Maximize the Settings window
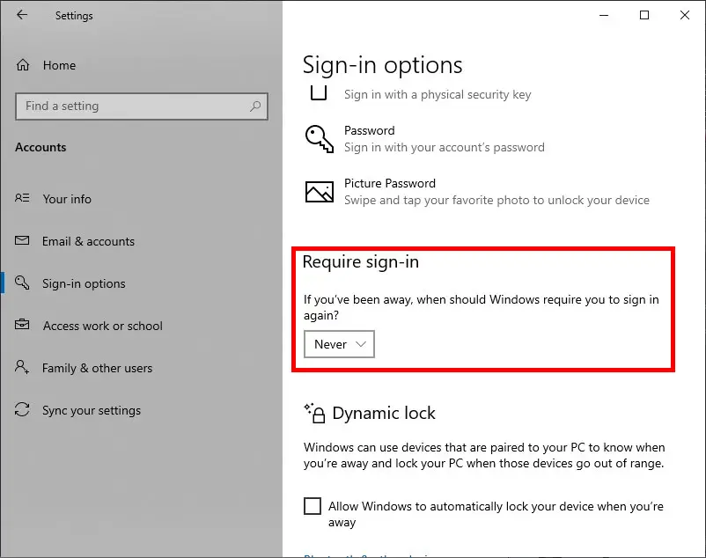The image size is (706, 558). 644,15
